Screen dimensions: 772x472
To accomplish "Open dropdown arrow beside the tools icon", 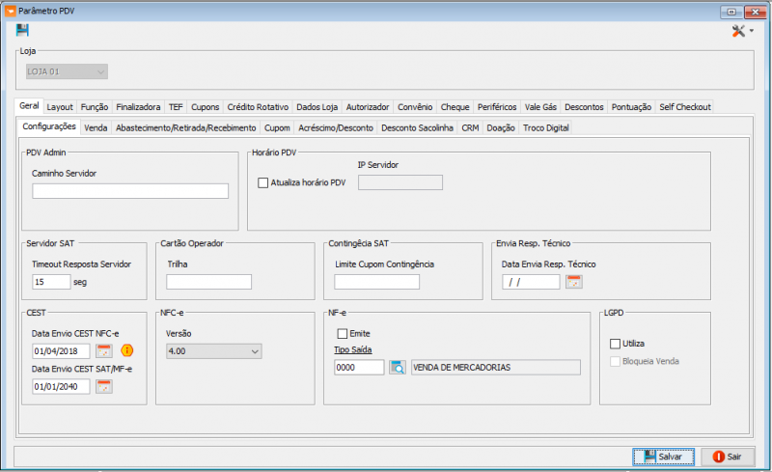I will (752, 31).
